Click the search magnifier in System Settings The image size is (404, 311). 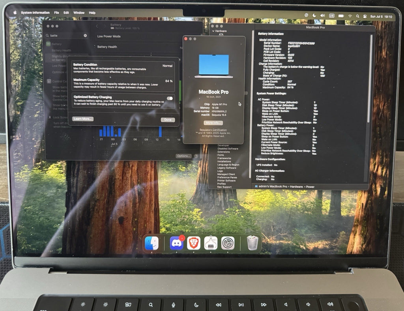coord(47,35)
